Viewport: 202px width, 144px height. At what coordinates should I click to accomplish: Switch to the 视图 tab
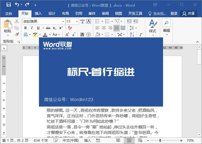[119, 14]
